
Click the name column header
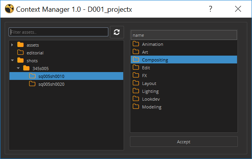(184, 35)
